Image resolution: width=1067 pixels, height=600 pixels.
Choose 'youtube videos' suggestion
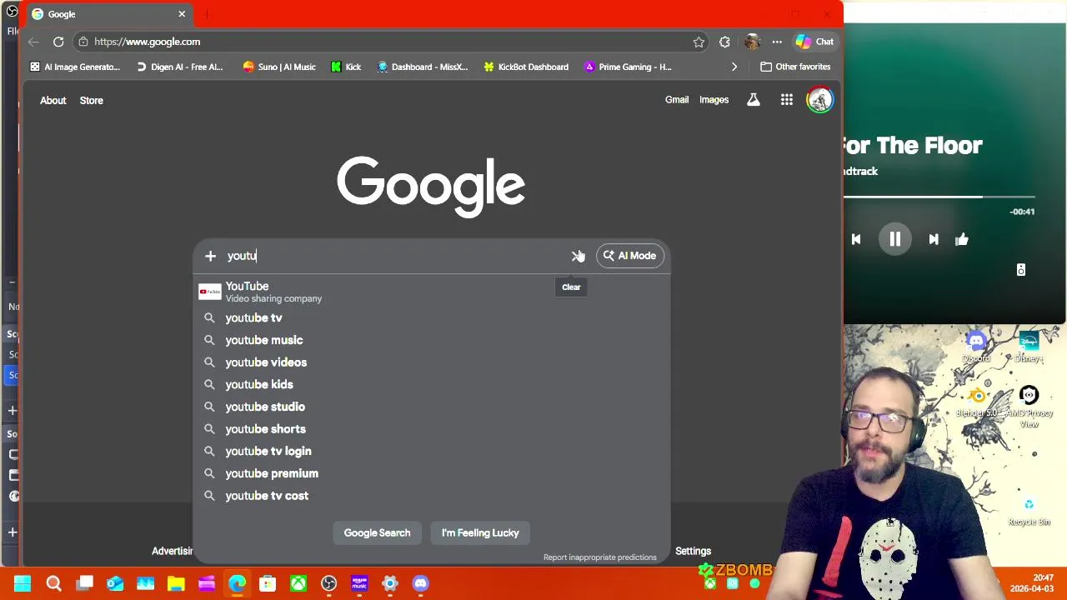click(431, 362)
